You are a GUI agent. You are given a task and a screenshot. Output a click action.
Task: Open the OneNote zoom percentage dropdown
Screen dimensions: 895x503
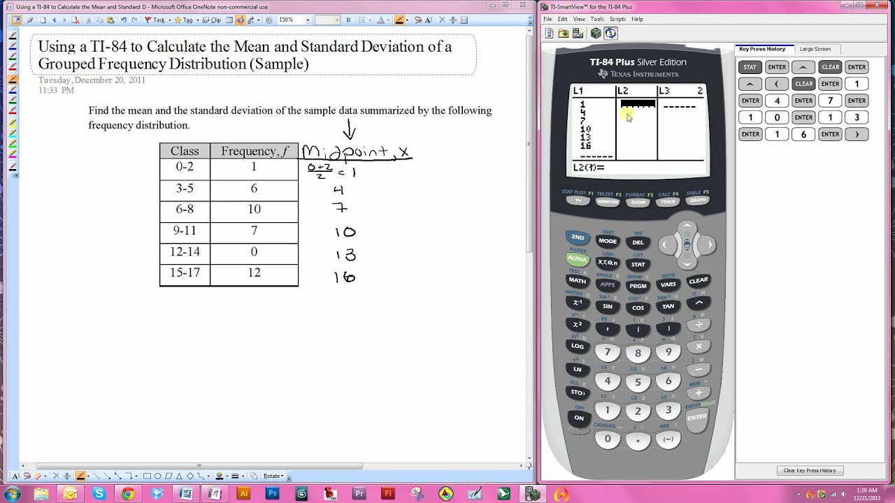tap(308, 20)
